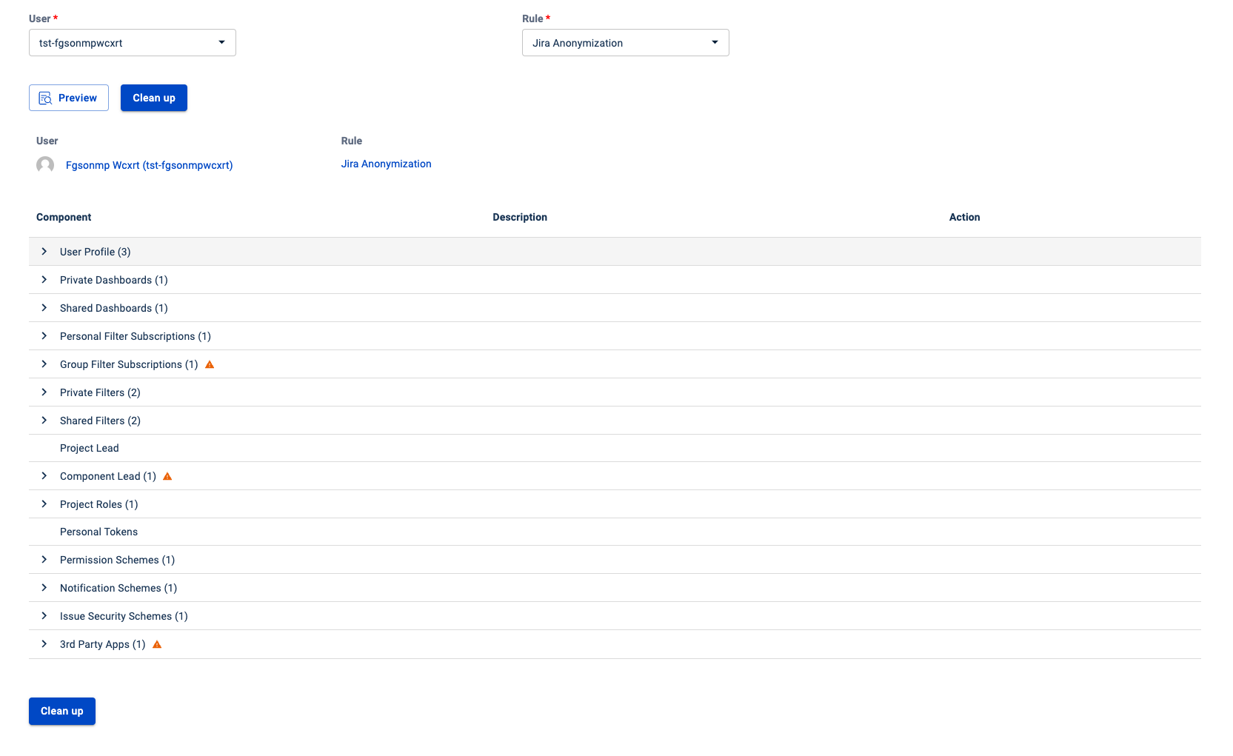Viewport: 1233px width, 756px height.
Task: Expand Issue Security Schemes row
Action: coord(44,616)
